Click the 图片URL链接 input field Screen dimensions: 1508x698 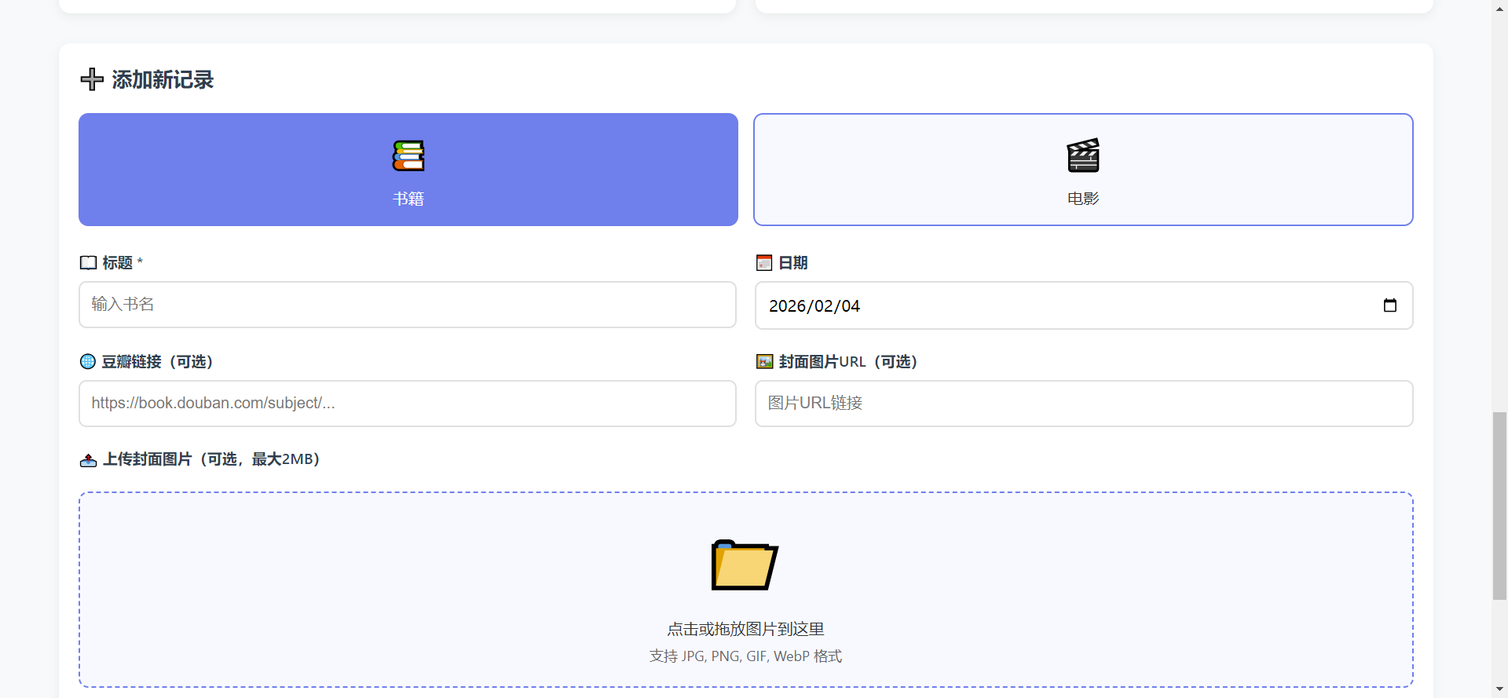tap(1083, 404)
